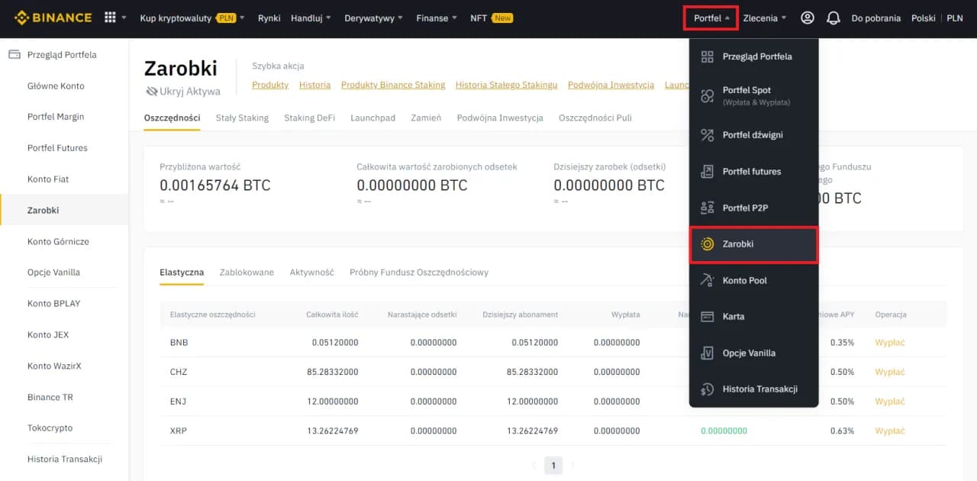Open the Produkty Binance Staking link

click(x=392, y=85)
